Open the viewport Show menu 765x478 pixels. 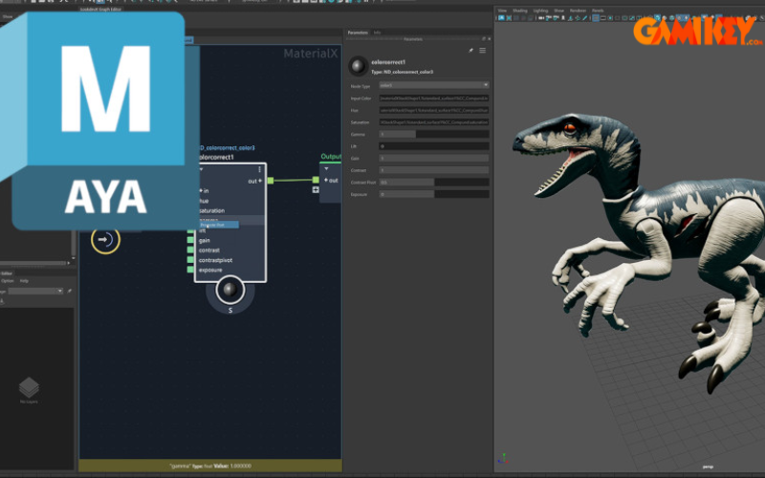click(559, 11)
